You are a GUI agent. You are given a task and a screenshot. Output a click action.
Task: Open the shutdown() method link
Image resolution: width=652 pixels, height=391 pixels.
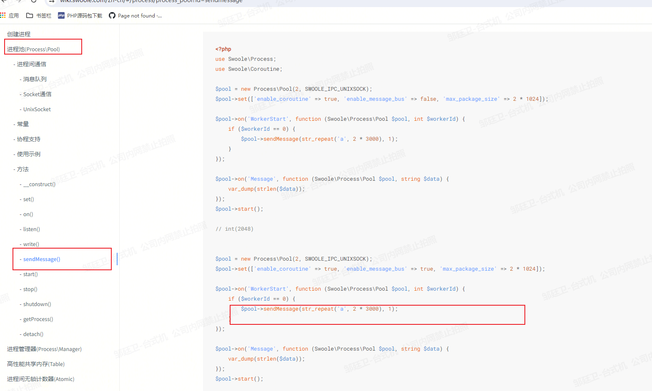tap(37, 304)
